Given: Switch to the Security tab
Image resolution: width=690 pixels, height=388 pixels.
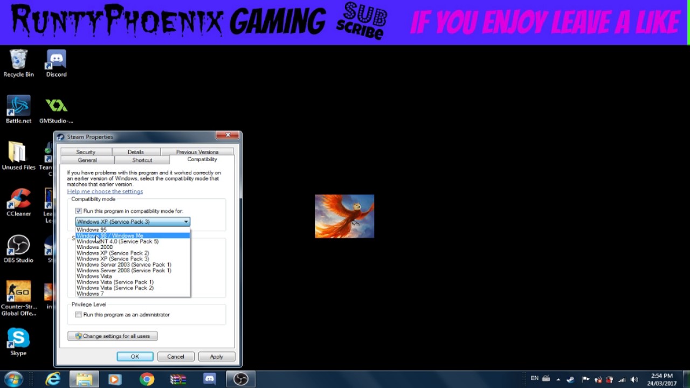Looking at the screenshot, I should click(86, 152).
